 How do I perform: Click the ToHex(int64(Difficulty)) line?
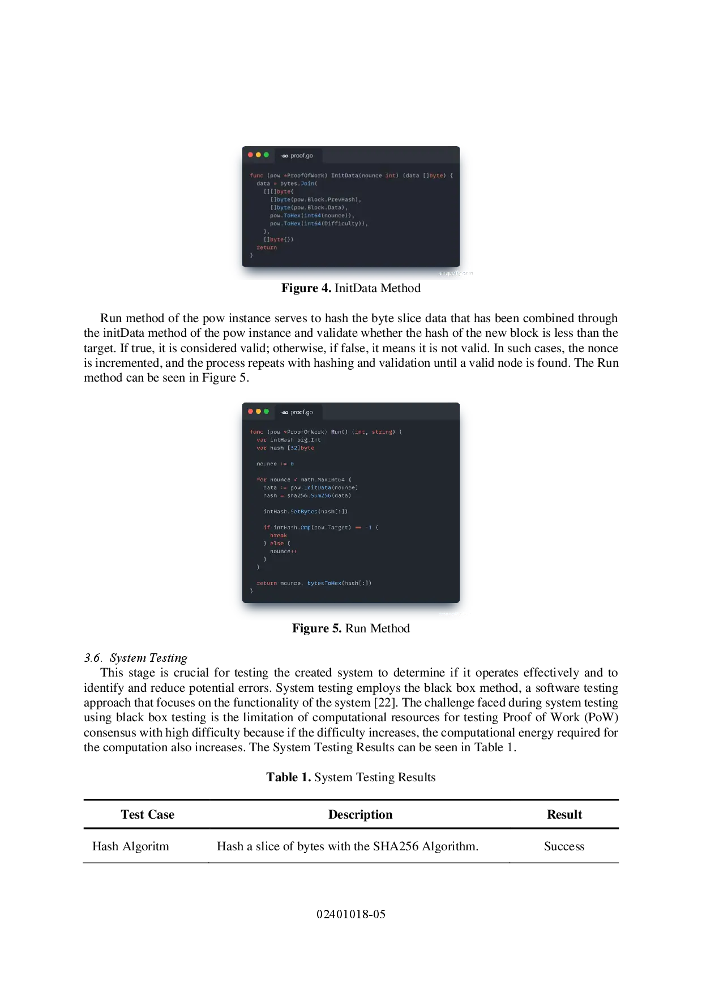[319, 224]
